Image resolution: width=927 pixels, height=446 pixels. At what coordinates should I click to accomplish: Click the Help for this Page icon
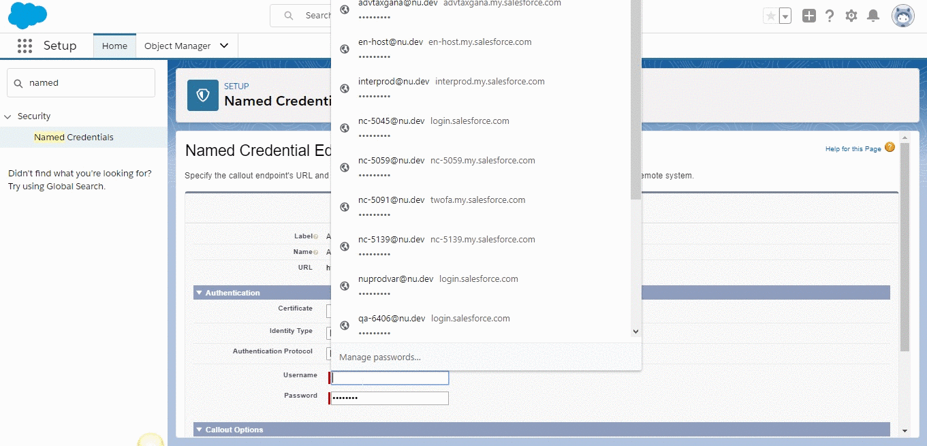(x=890, y=148)
